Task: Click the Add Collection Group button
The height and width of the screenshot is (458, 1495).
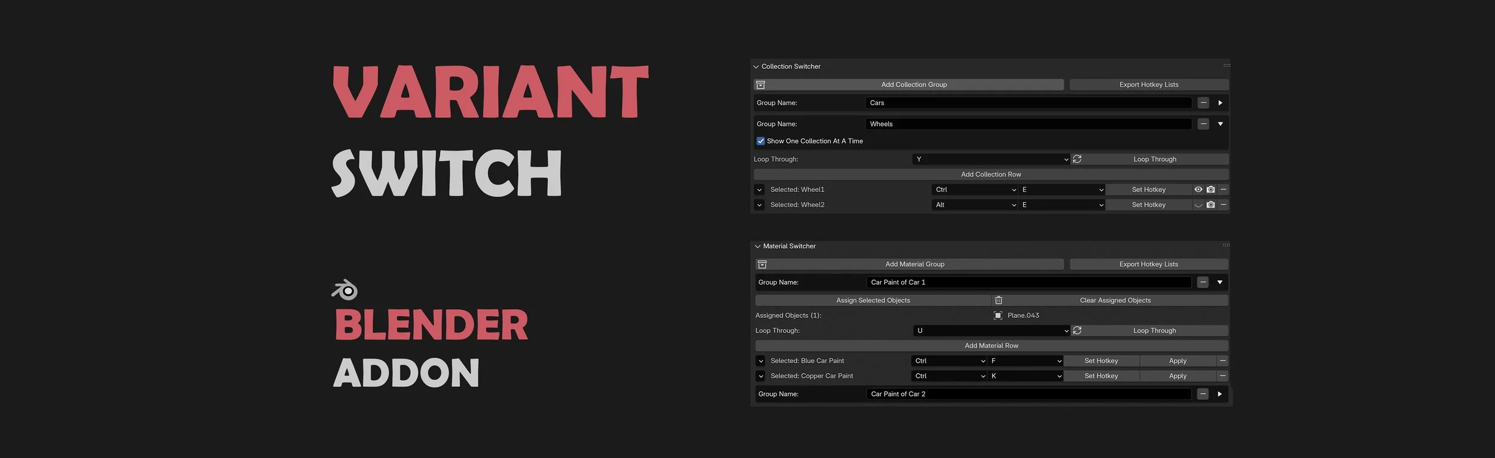Action: [x=908, y=85]
